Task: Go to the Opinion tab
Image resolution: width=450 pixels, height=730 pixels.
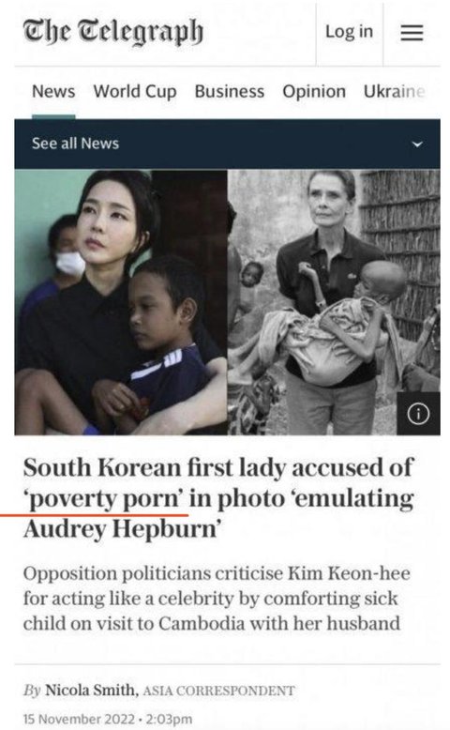Action: [x=314, y=91]
